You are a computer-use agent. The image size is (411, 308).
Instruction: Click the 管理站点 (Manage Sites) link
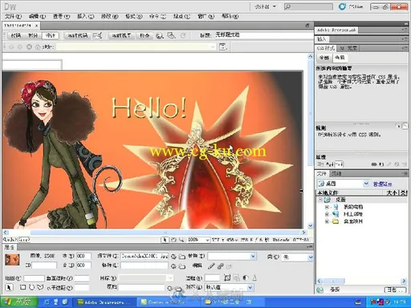pos(382,184)
